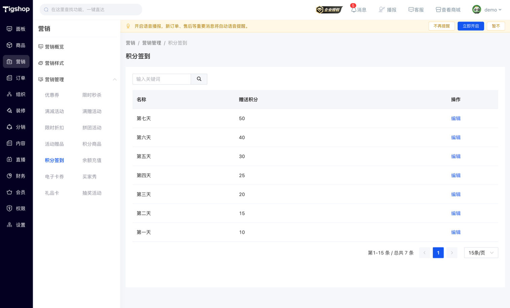Screen dimensions: 510x308
Task: Click 营销管理 breadcrumb link
Action: tap(152, 43)
